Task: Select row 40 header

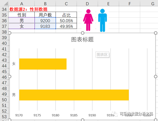Action: click(4, 43)
